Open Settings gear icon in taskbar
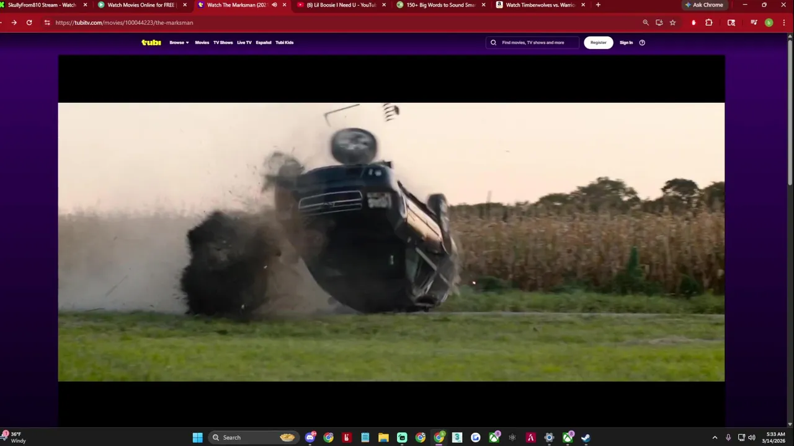Image resolution: width=794 pixels, height=446 pixels. click(x=549, y=437)
